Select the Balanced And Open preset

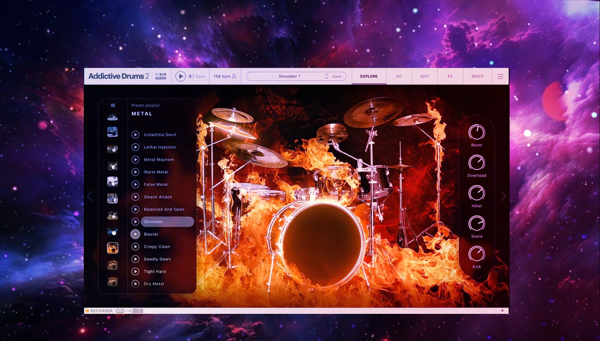pos(164,209)
